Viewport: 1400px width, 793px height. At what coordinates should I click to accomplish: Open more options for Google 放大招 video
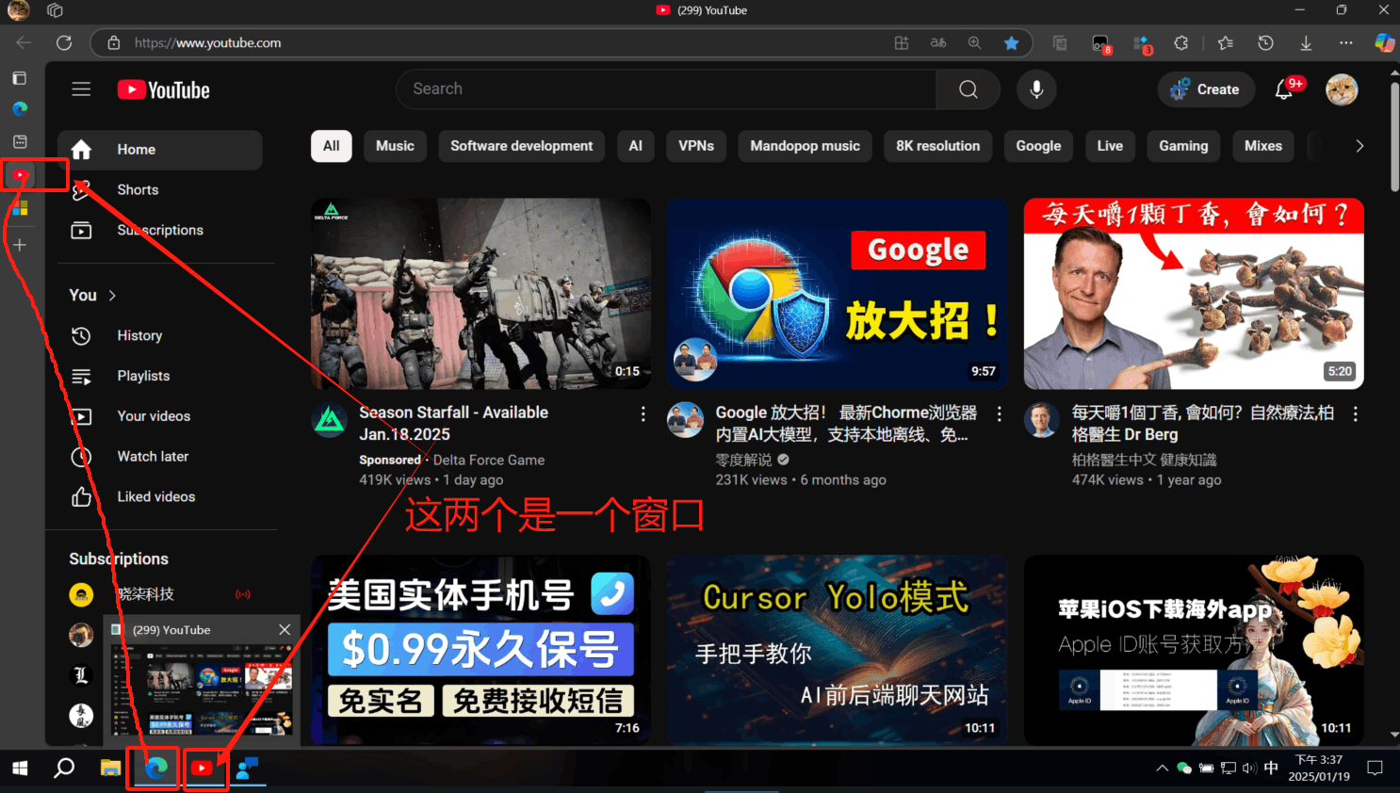click(999, 413)
